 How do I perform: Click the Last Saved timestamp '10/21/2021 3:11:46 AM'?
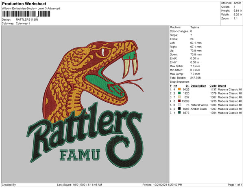pos(87,185)
